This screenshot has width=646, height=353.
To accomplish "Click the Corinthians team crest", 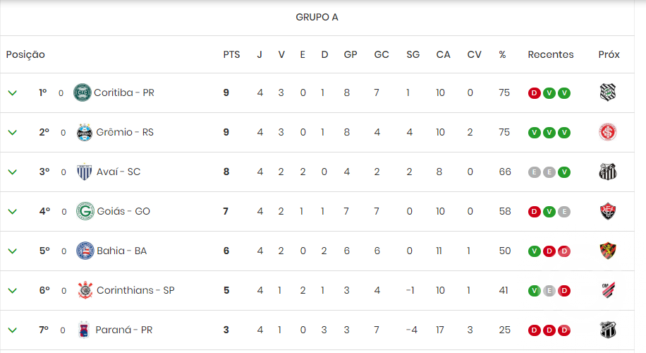I will click(x=85, y=290).
